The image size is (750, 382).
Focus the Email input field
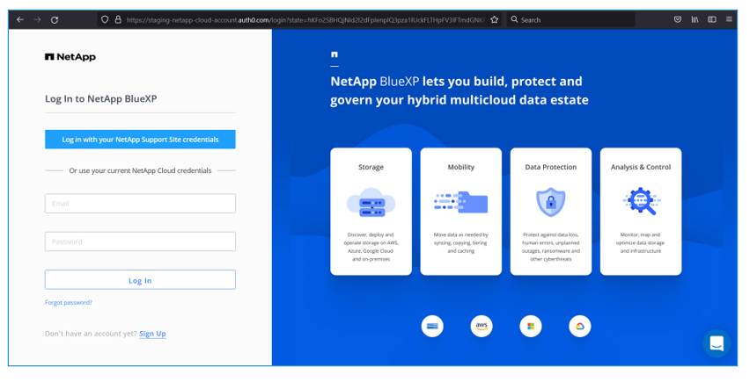point(140,204)
